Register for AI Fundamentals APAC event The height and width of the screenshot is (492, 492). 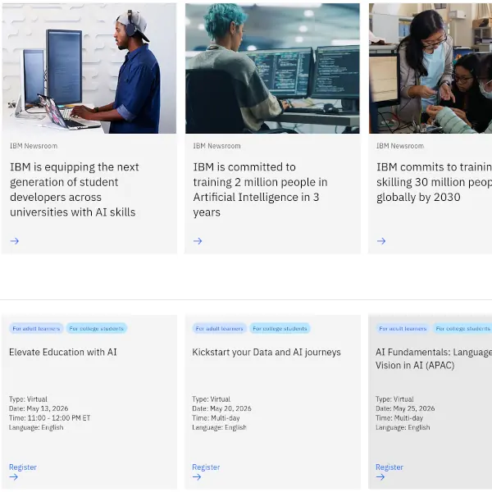[x=389, y=467]
